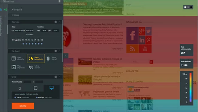The width and height of the screenshot is (198, 112).
Task: Select the events table (Tabela zdarzeń) cursors icon
Action: (x=31, y=67)
